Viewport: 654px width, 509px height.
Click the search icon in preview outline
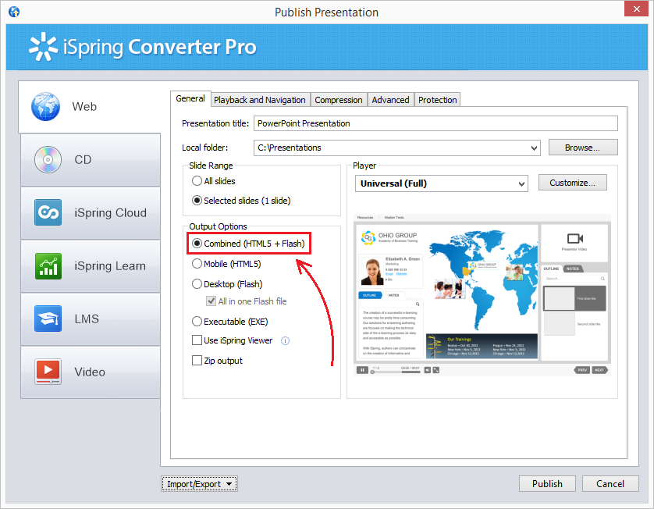[x=602, y=279]
